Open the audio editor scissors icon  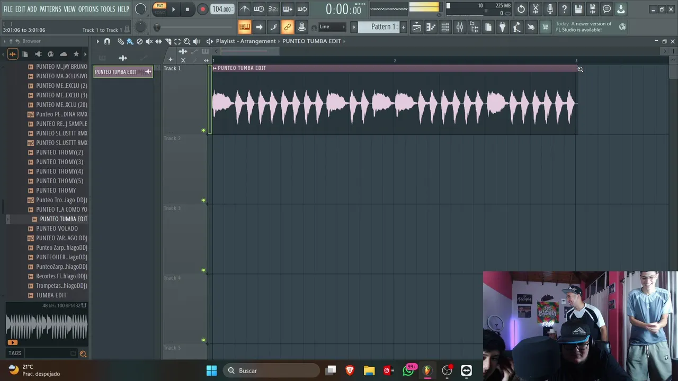[x=536, y=9]
